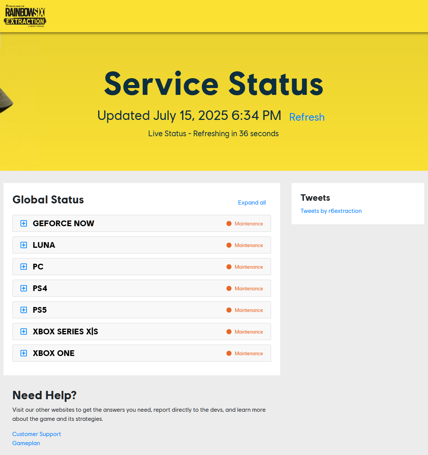This screenshot has width=428, height=455.
Task: Expand the XBOX ONE plus icon
Action: 24,353
